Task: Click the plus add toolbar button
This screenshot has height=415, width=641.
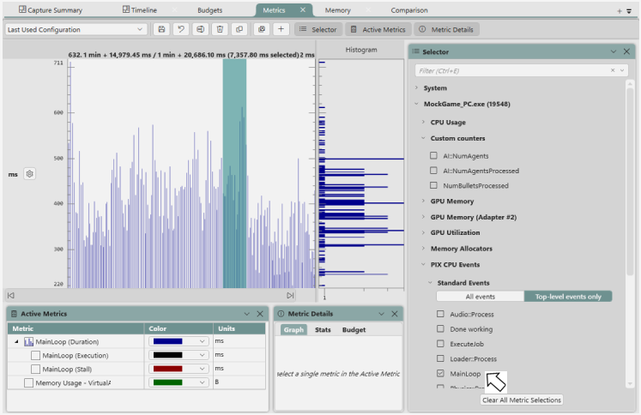Action: click(281, 29)
